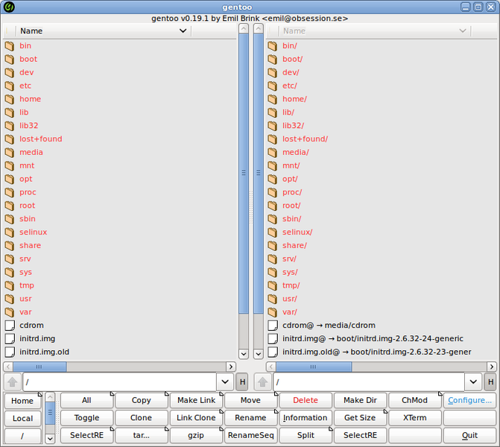Click the tar... button
Image resolution: width=500 pixels, height=447 pixels.
tap(142, 436)
